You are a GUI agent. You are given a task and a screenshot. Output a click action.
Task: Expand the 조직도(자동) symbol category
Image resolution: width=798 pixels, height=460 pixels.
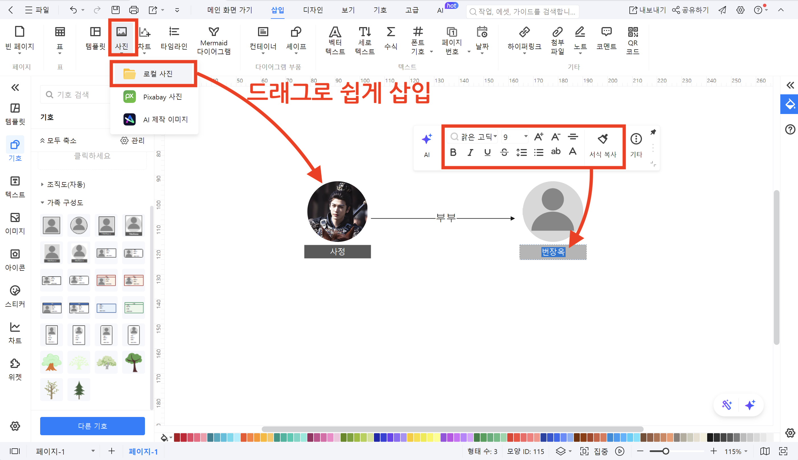(x=42, y=184)
